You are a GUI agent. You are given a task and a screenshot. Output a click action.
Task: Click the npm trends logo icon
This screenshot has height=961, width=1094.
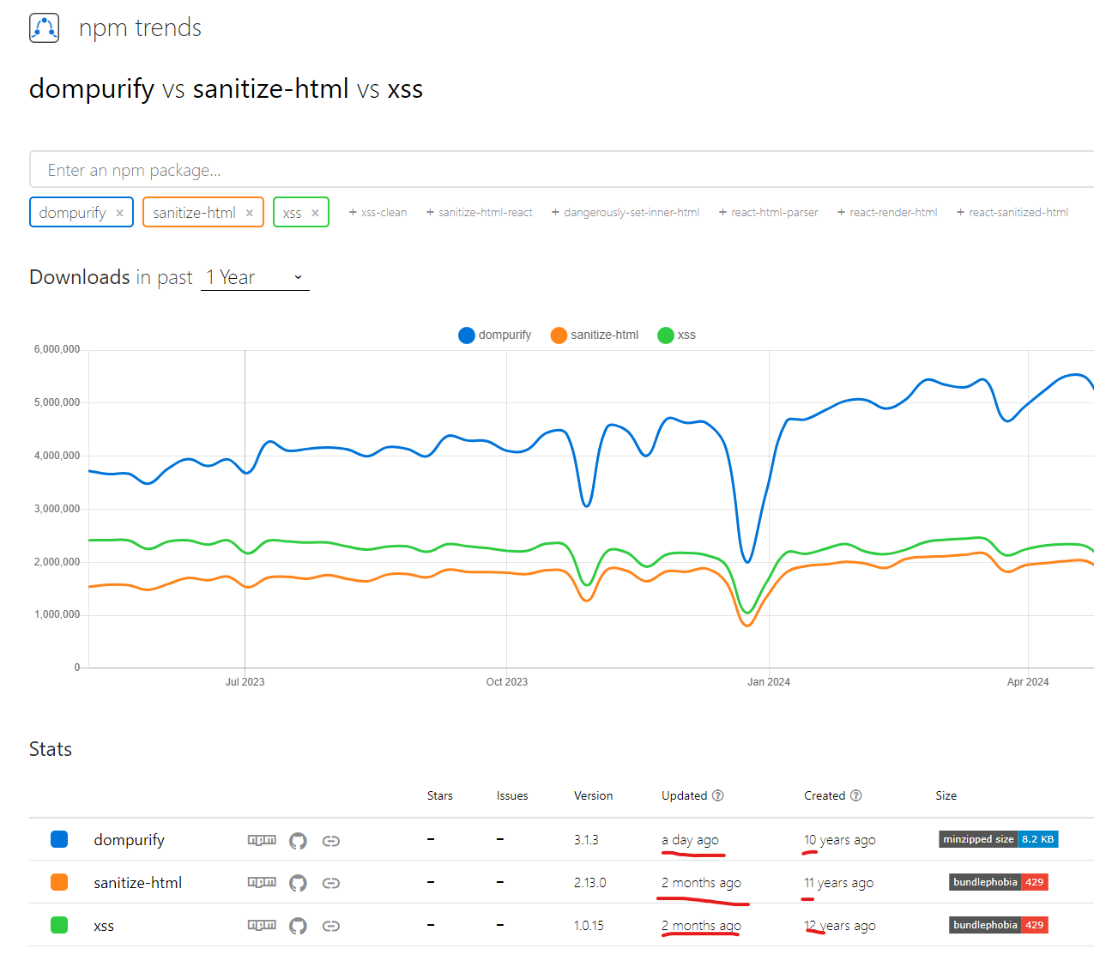44,27
